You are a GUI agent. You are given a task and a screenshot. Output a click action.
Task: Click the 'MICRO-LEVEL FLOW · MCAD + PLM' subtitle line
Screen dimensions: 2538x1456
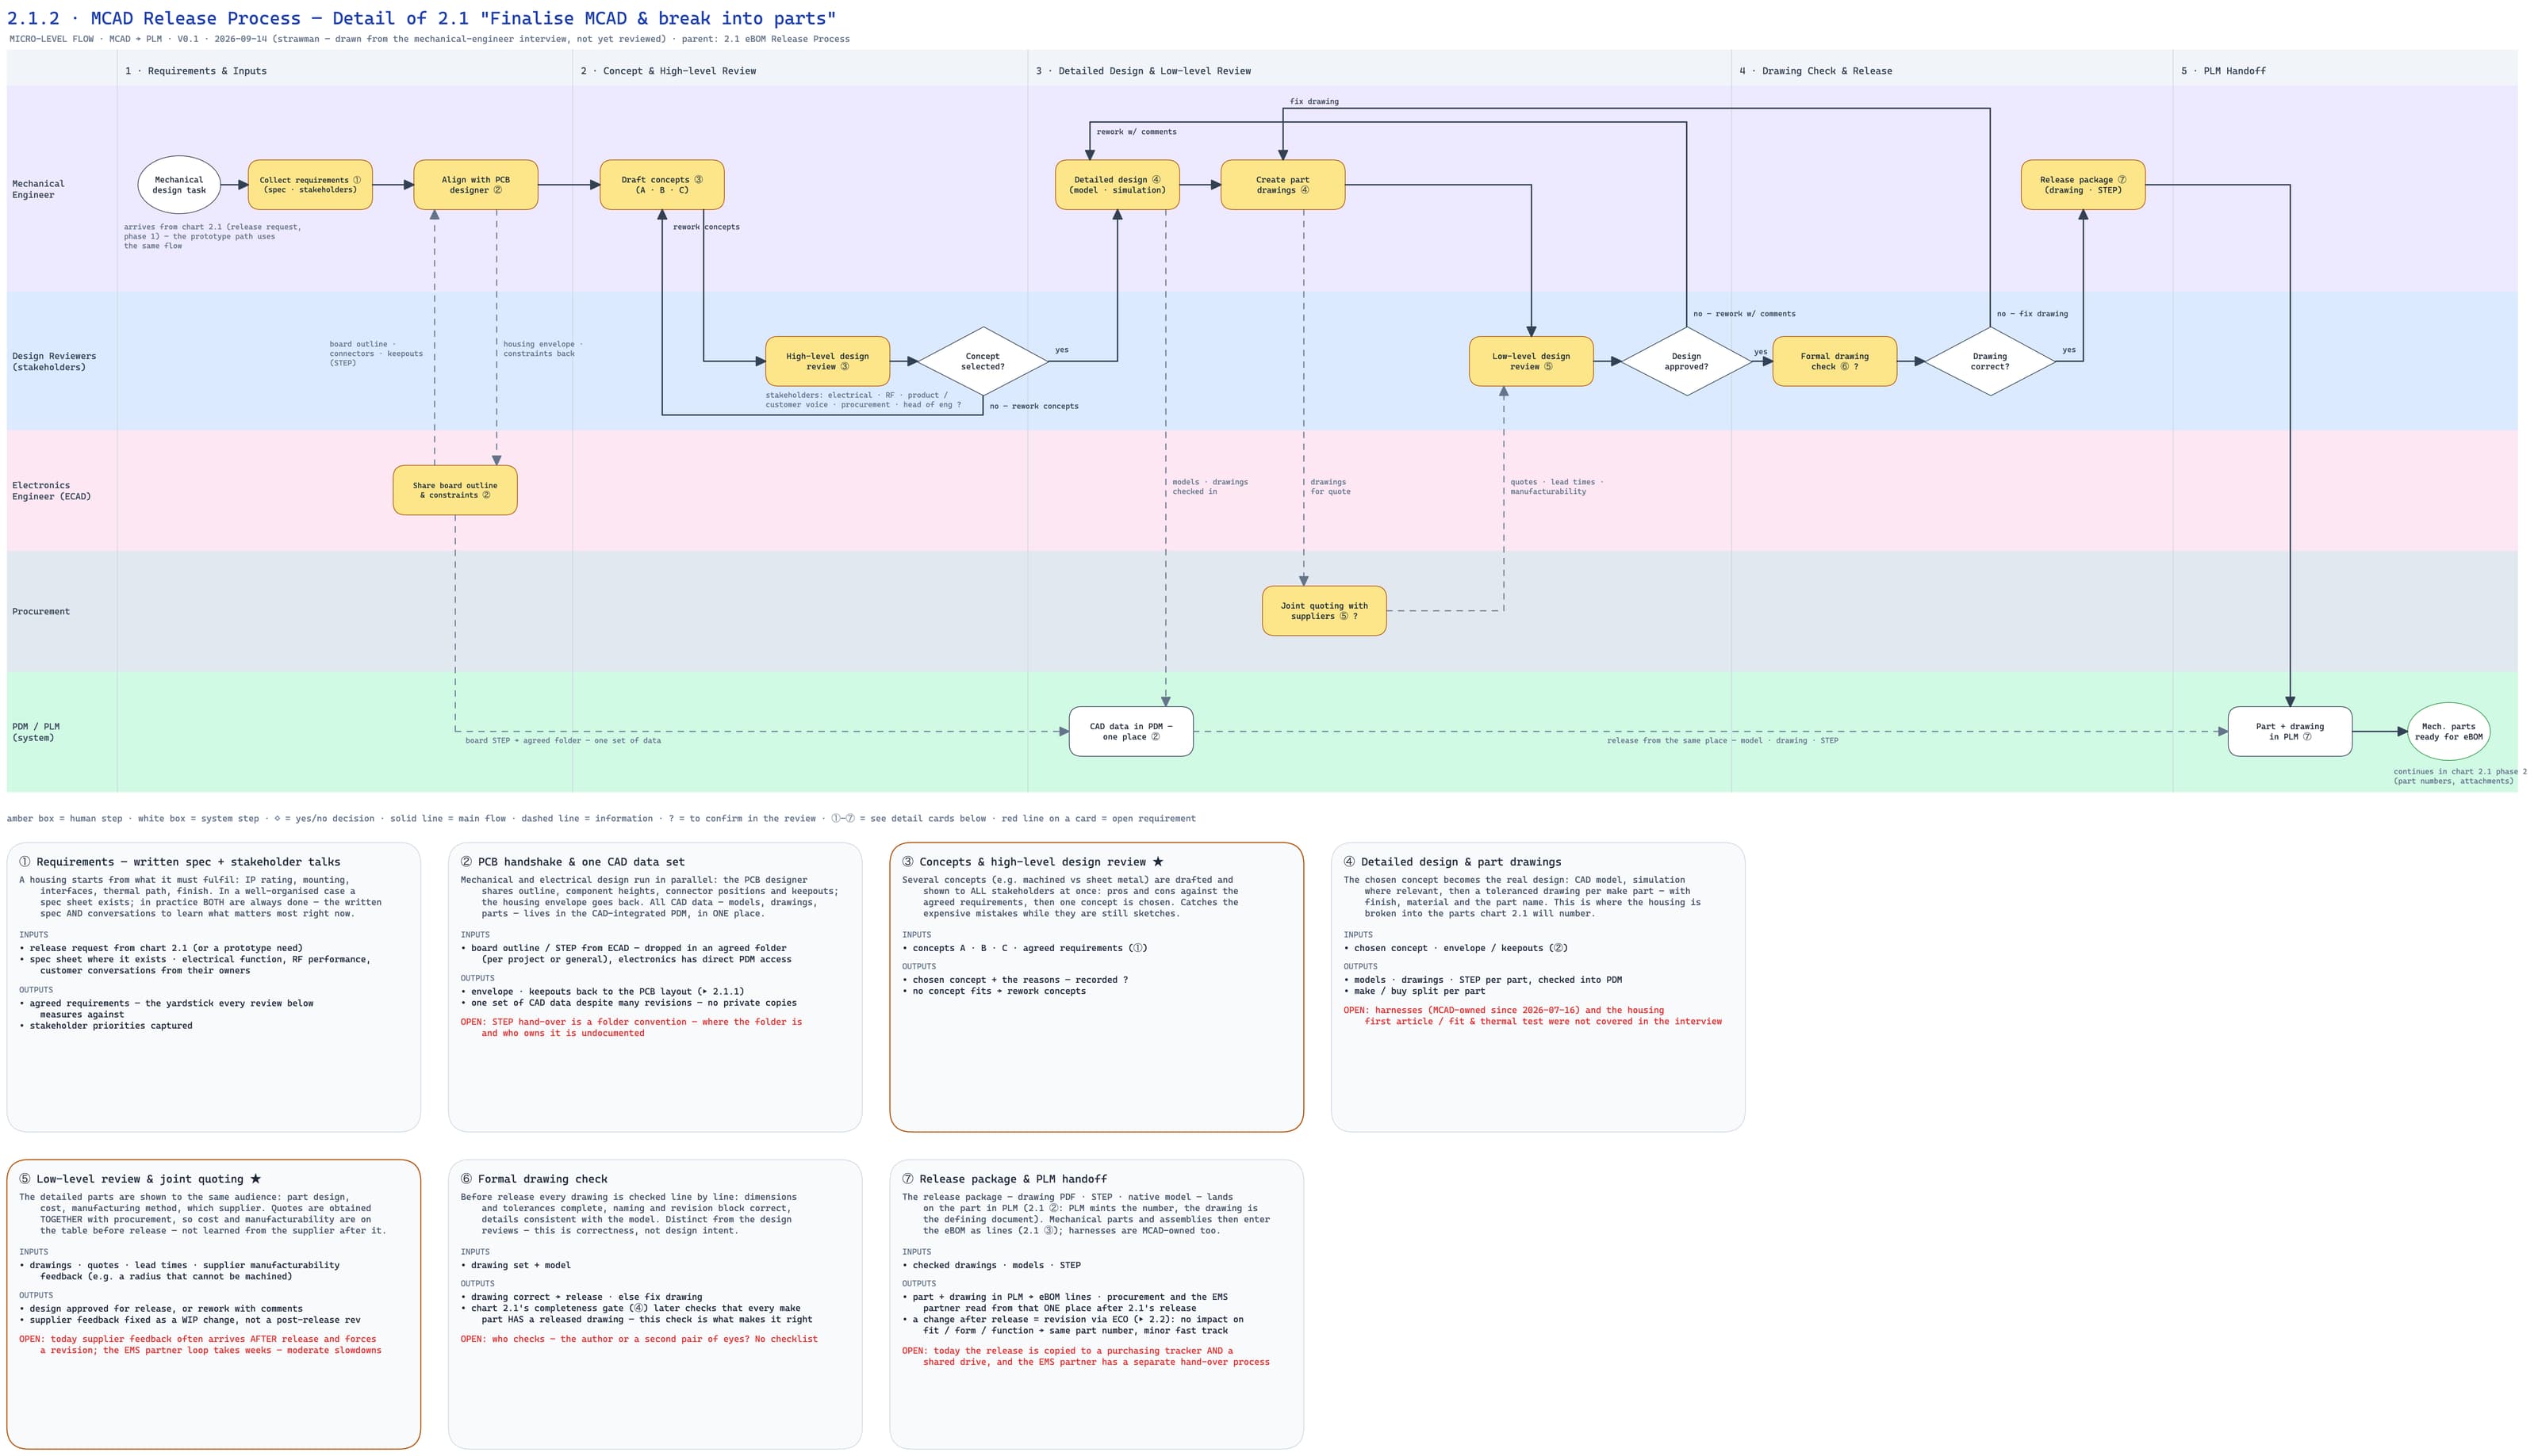[x=429, y=39]
